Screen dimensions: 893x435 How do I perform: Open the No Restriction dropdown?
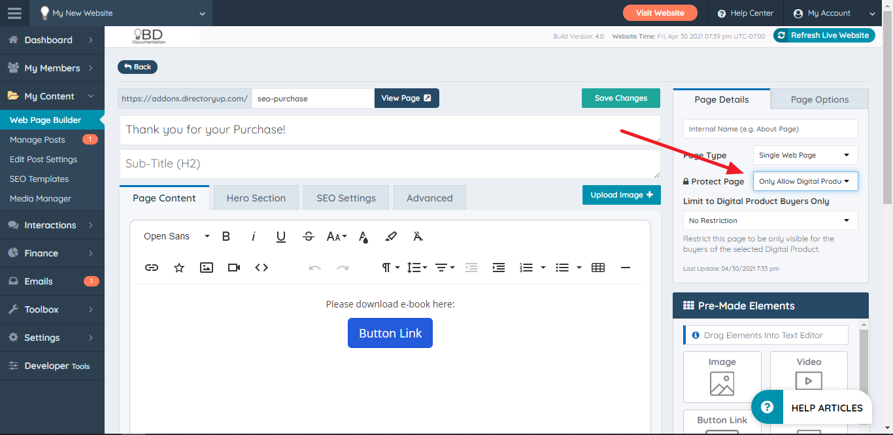click(x=771, y=220)
